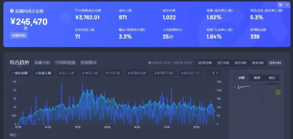This screenshot has height=139, width=293.
Task: Click the 新增粉丝数 value 339
Action: [x=255, y=37]
